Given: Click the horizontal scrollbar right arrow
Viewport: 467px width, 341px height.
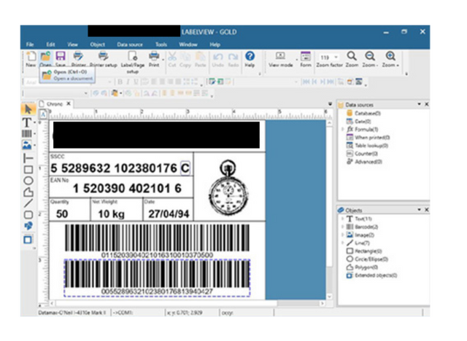Looking at the screenshot, I should [323, 304].
